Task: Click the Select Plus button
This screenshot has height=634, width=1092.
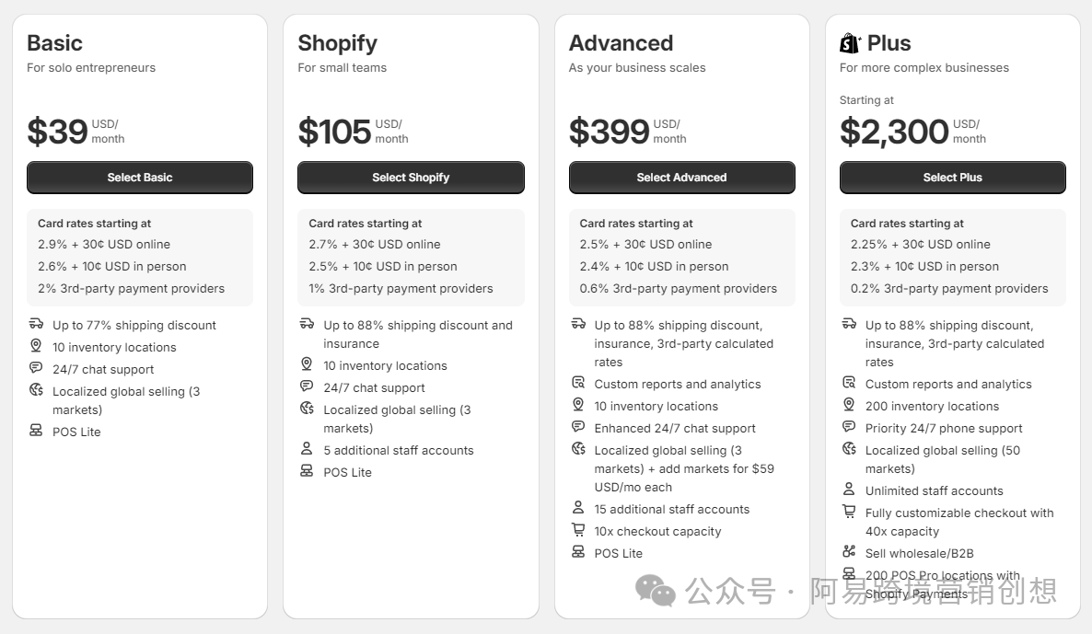Action: tap(952, 178)
